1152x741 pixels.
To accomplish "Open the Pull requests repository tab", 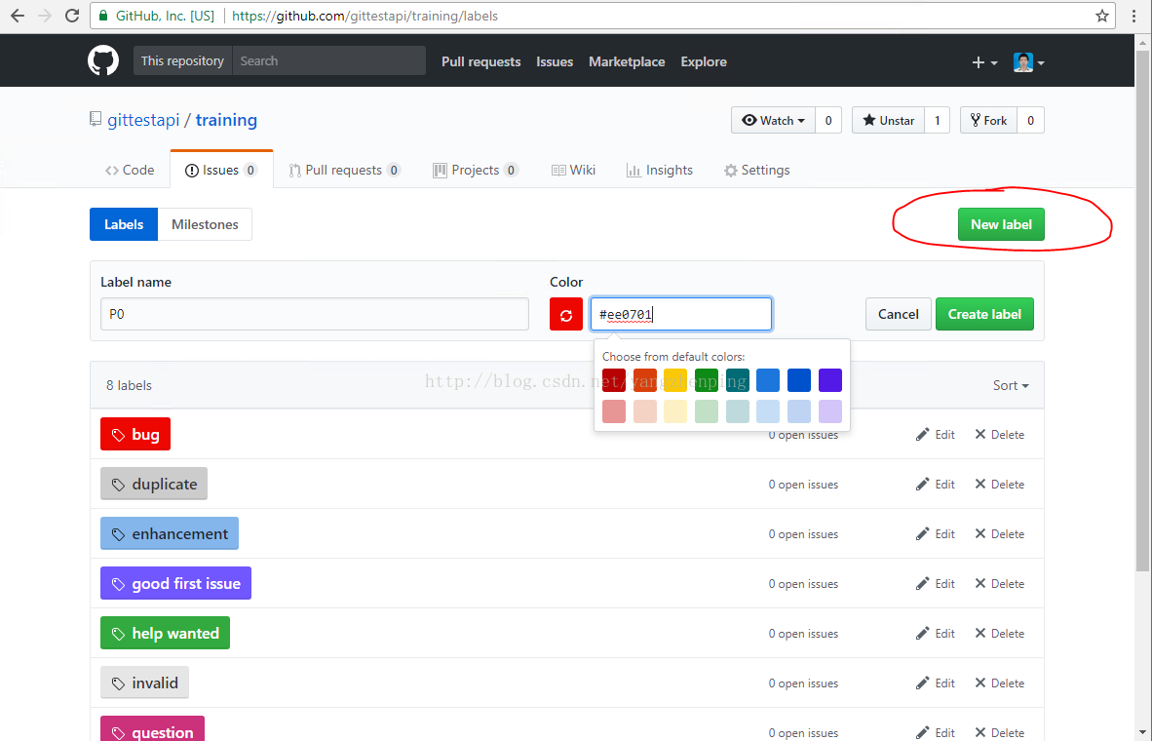I will (x=345, y=170).
